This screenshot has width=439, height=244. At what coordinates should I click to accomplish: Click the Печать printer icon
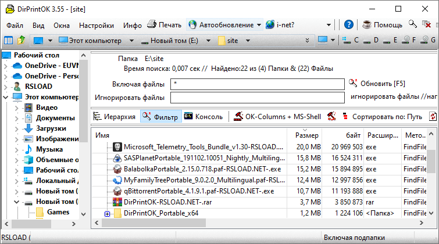click(152, 25)
